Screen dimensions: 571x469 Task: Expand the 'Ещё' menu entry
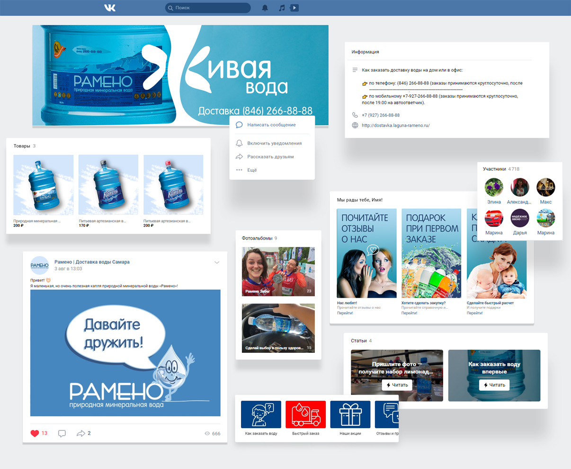[252, 170]
